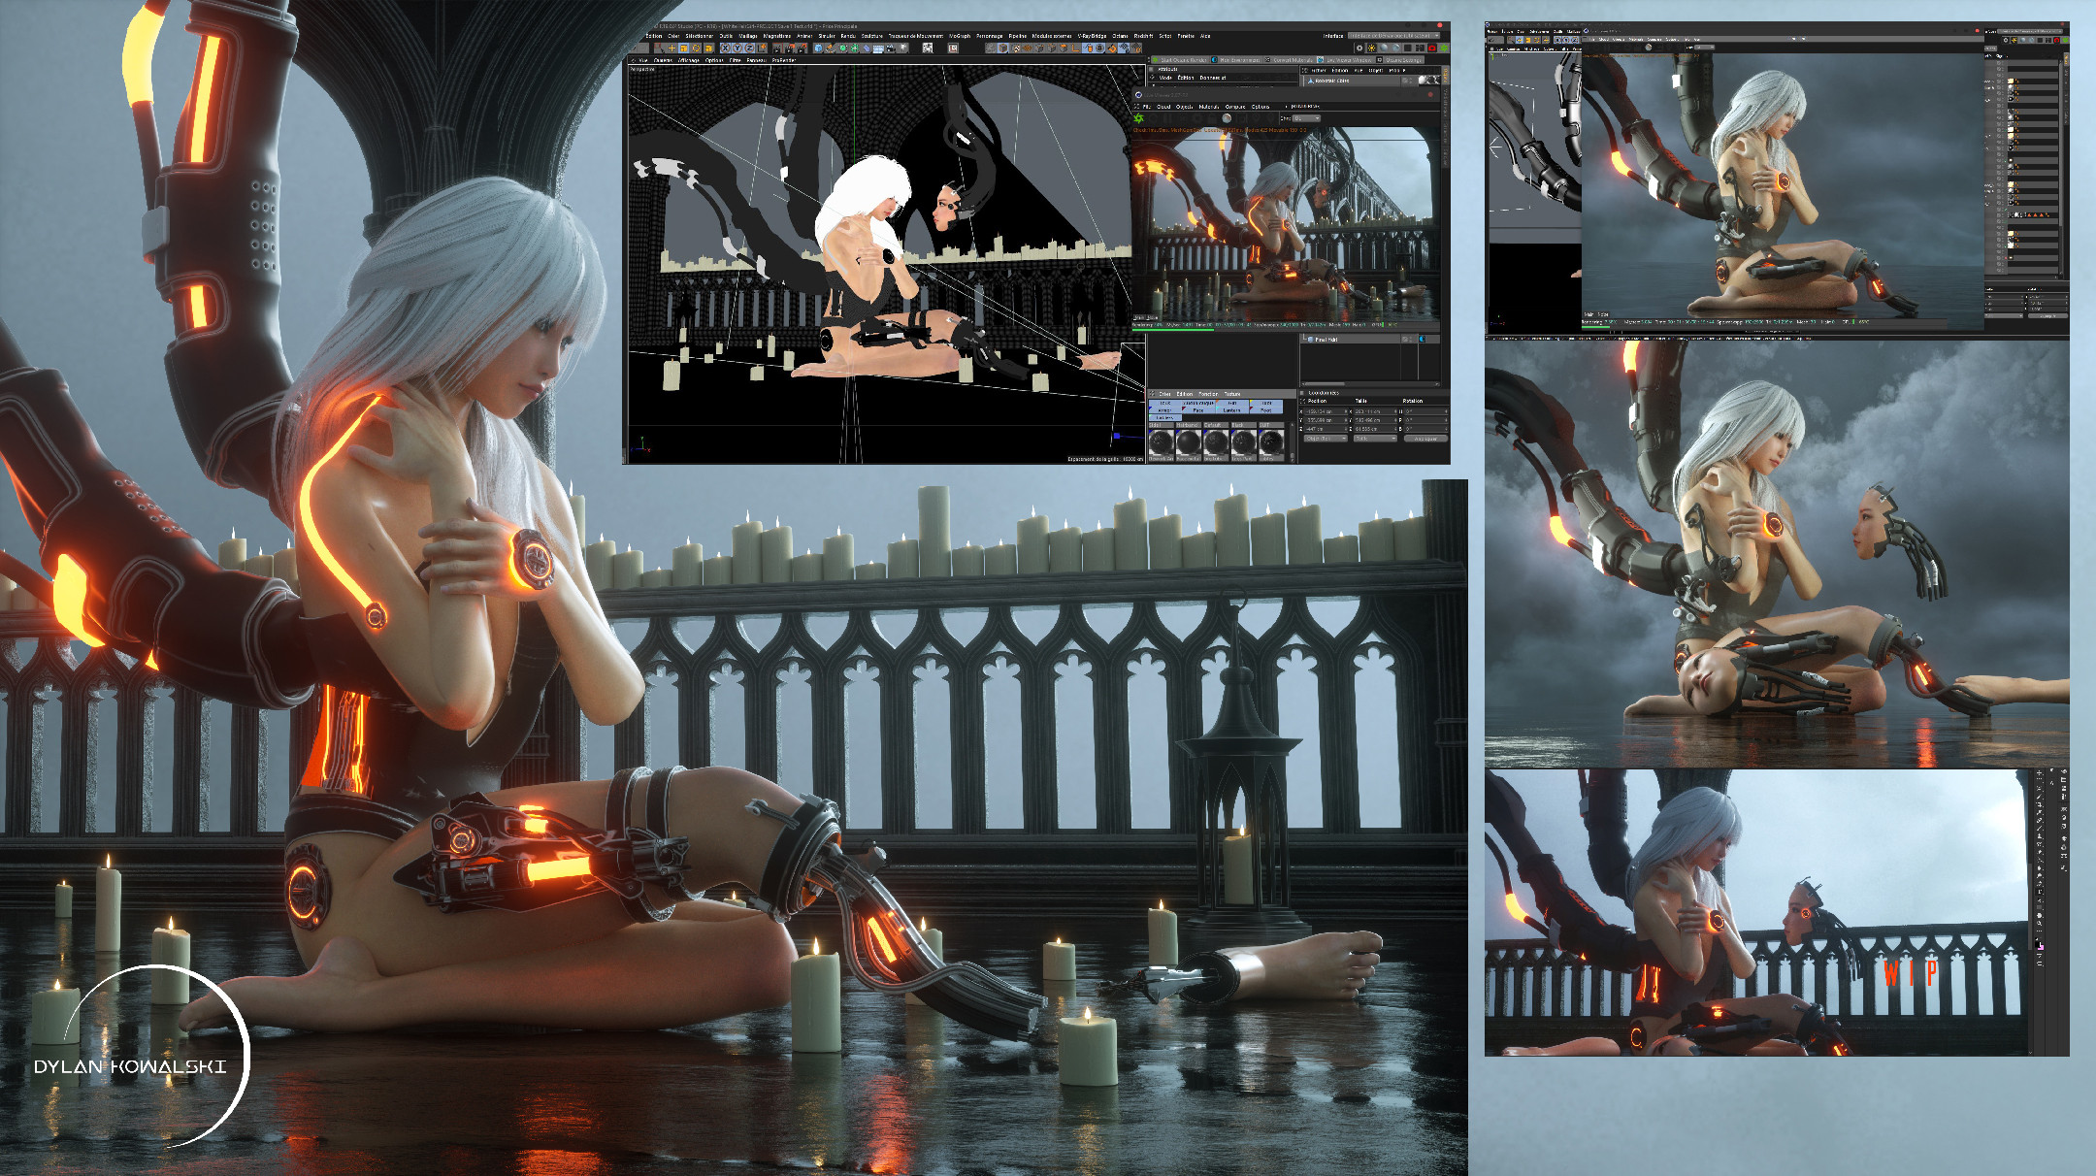Open the Créer menu in main menu bar
This screenshot has width=2096, height=1176.
tap(673, 36)
